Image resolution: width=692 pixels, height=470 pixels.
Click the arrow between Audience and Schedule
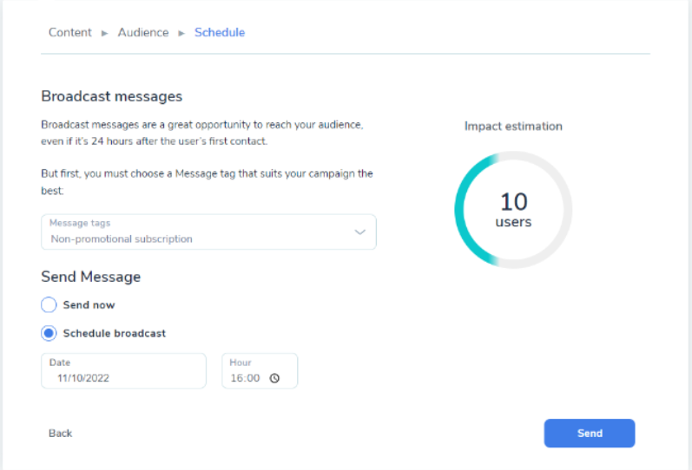click(x=182, y=33)
